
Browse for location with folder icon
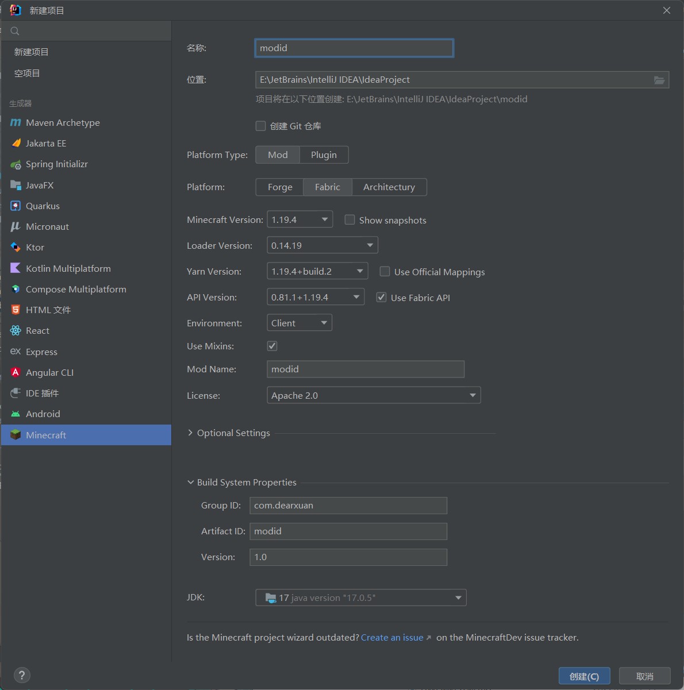(659, 80)
